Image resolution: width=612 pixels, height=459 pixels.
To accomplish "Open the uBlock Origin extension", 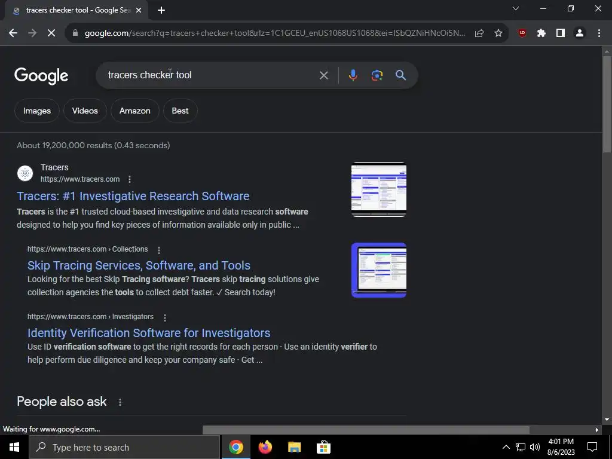I will click(522, 33).
